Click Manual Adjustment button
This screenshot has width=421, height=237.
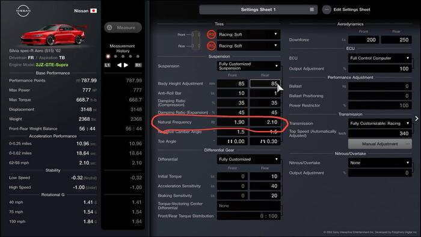[x=380, y=144]
